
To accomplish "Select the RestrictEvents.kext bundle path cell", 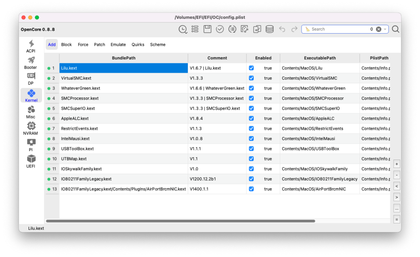I will tap(123, 128).
